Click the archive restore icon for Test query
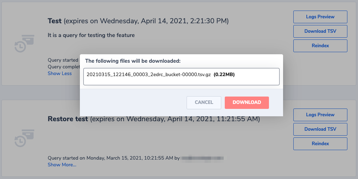This screenshot has width=358, height=179. (x=24, y=43)
